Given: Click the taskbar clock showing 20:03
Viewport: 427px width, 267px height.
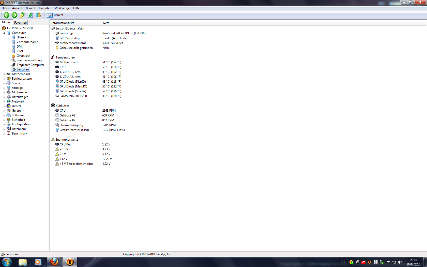Looking at the screenshot, I should click(413, 262).
